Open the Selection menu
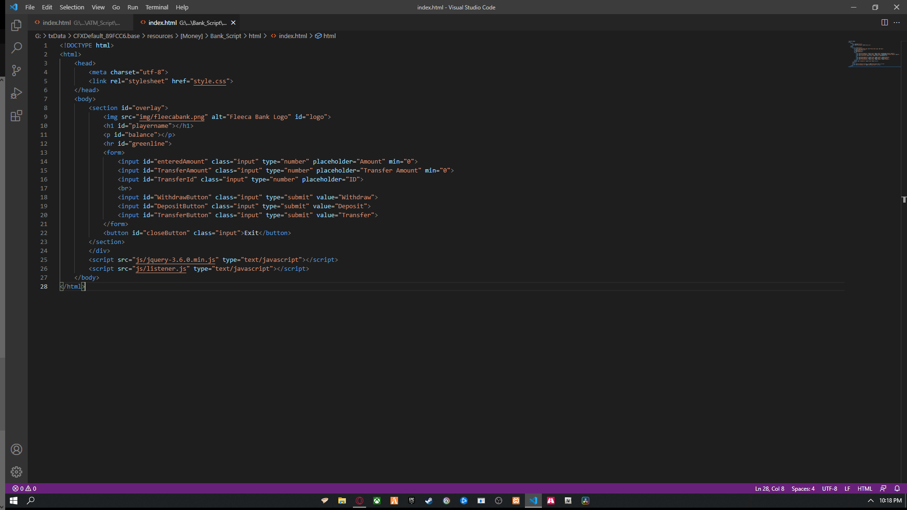This screenshot has height=510, width=907. (x=71, y=7)
